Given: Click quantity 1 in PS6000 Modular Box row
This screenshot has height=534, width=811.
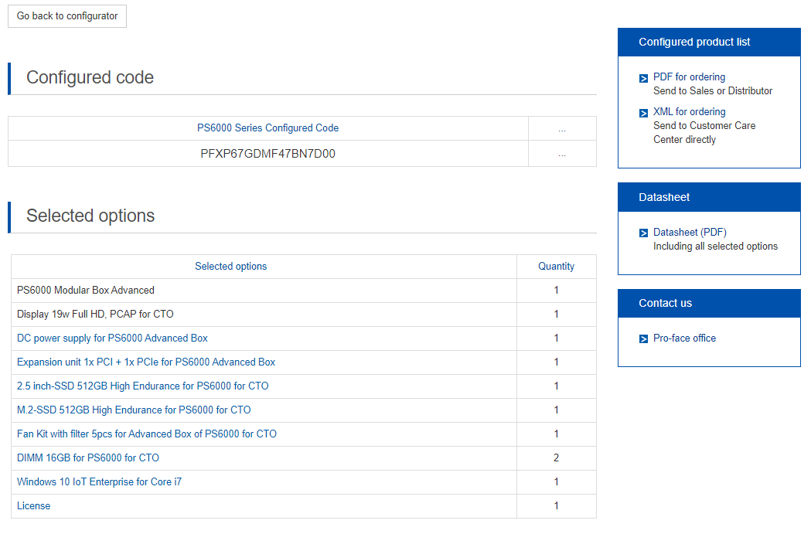Looking at the screenshot, I should [x=556, y=290].
